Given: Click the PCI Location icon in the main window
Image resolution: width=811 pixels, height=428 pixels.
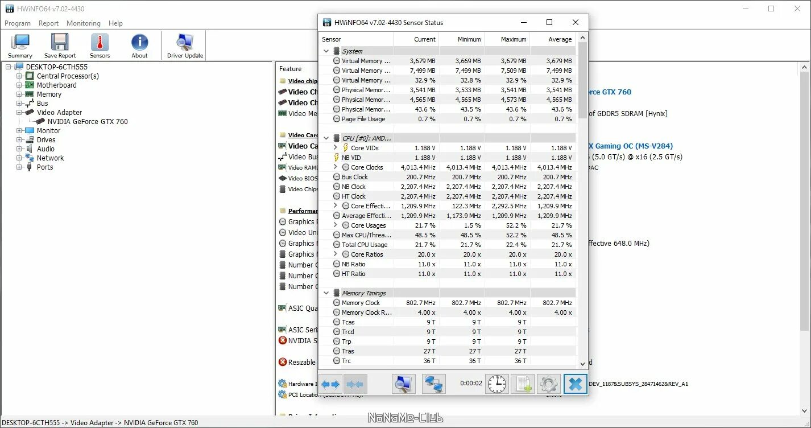Looking at the screenshot, I should (x=283, y=394).
